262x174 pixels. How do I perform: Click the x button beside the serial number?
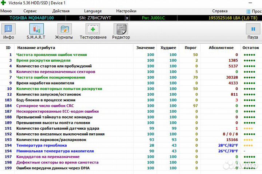coord(127,18)
